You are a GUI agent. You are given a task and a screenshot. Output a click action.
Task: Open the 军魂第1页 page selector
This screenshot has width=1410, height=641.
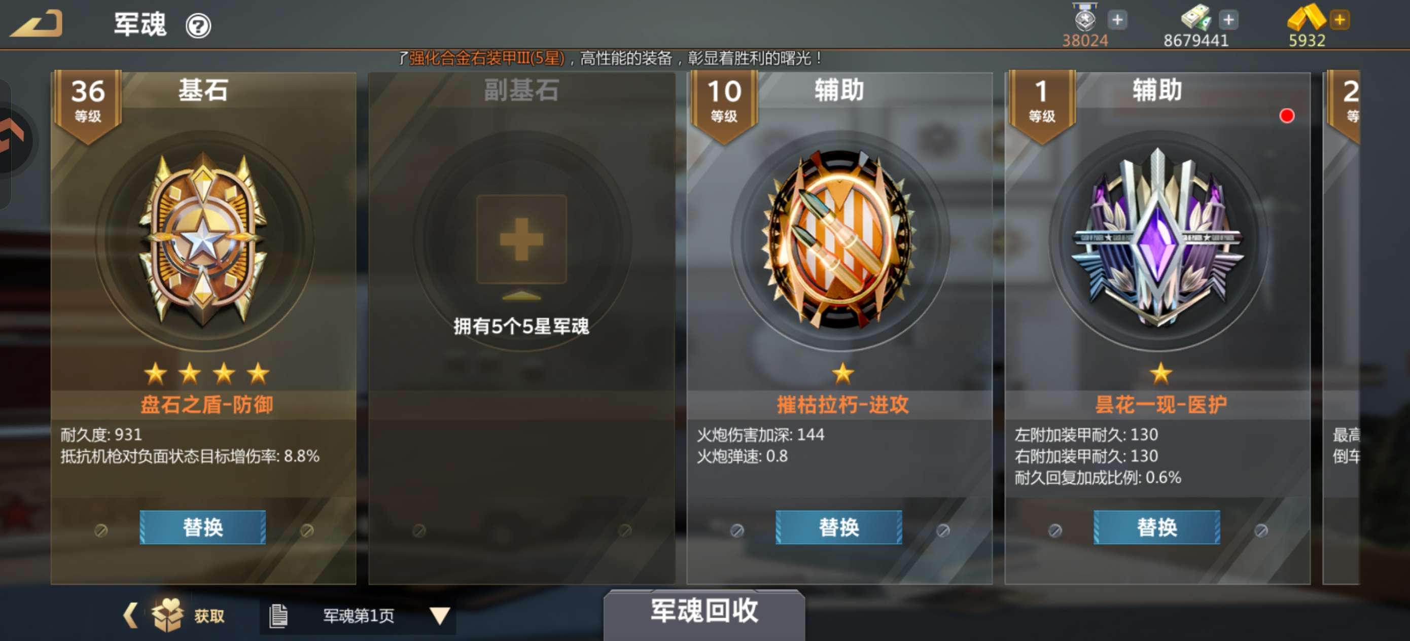358,616
